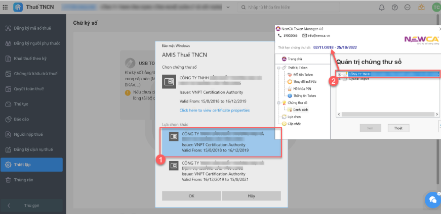The width and height of the screenshot is (441, 214).
Task: Select Lựa chọn tree item
Action: point(294,117)
